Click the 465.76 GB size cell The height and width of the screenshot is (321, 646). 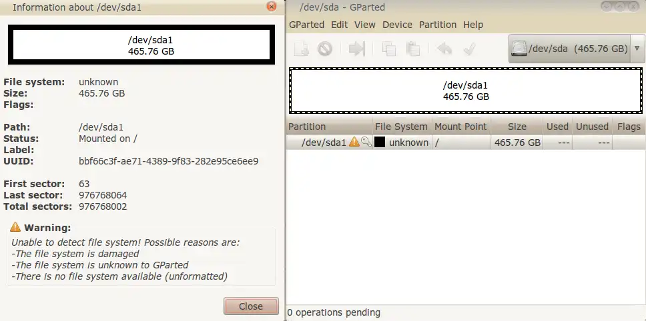pyautogui.click(x=517, y=143)
